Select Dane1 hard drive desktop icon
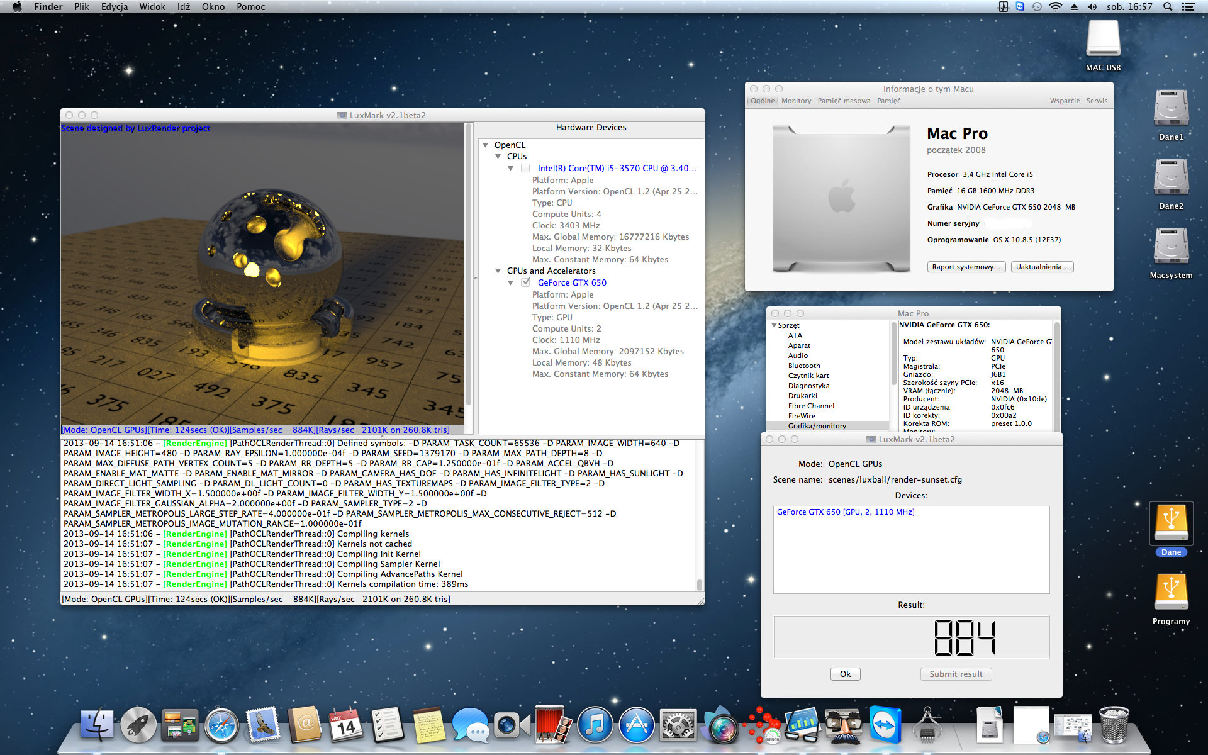This screenshot has width=1208, height=755. (x=1171, y=109)
